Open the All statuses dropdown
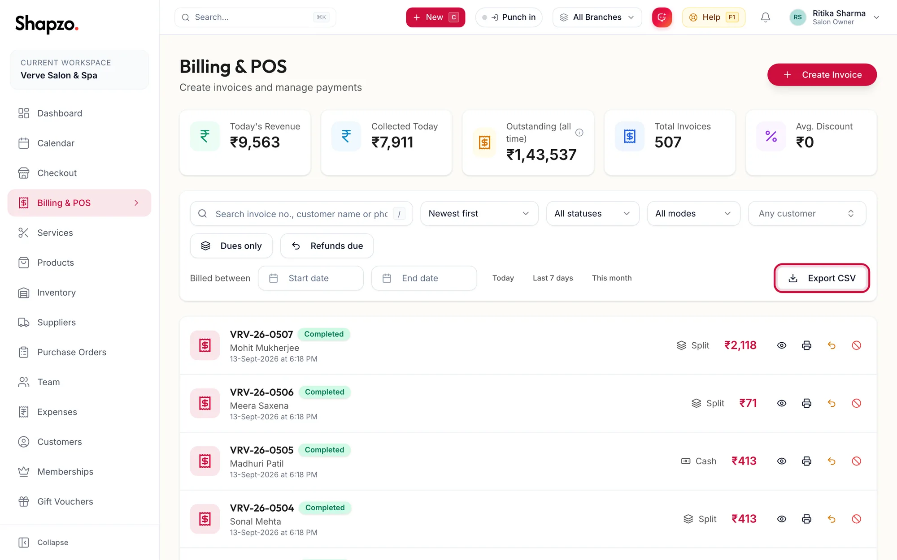The height and width of the screenshot is (560, 897). coord(592,214)
